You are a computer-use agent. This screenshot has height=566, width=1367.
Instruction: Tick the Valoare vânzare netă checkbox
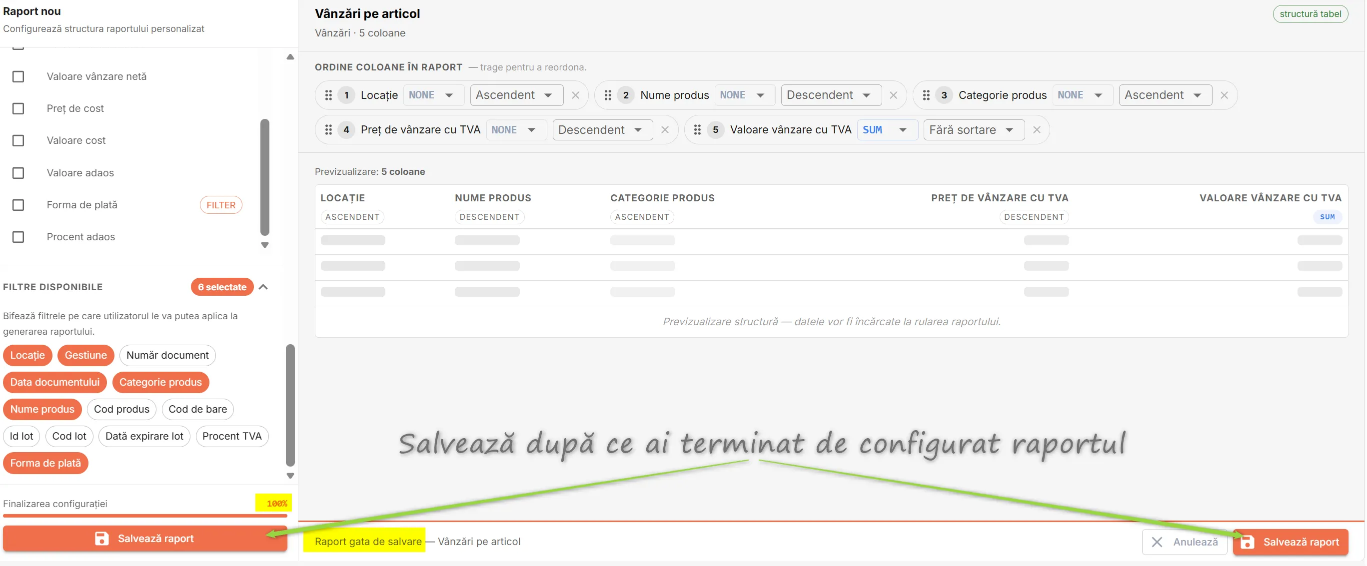(18, 76)
